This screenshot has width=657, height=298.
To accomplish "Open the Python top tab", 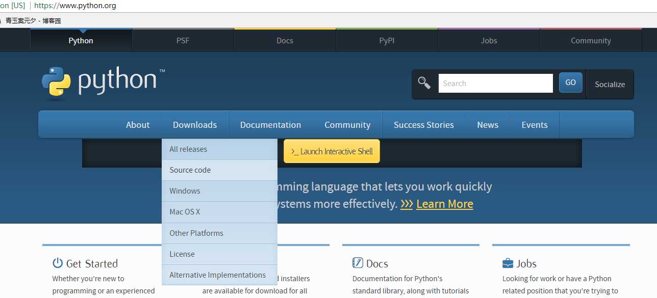I will tap(81, 41).
